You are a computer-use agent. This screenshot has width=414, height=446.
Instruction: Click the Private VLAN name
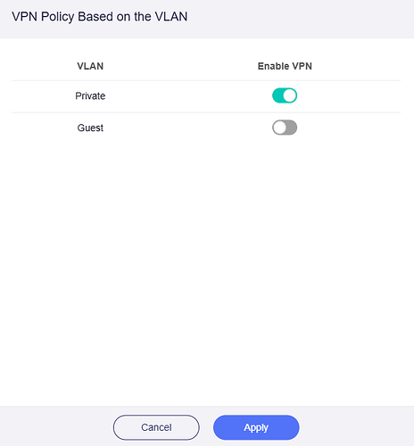click(x=90, y=95)
